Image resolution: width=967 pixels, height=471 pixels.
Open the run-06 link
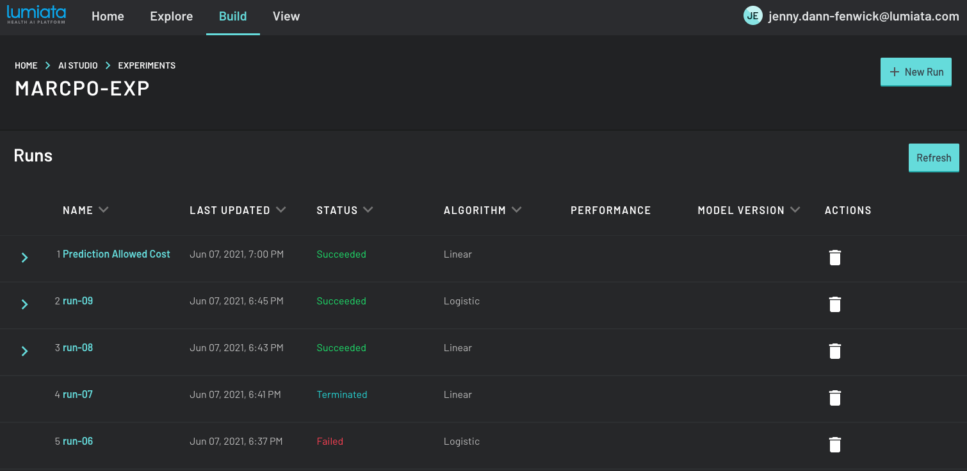coord(78,442)
